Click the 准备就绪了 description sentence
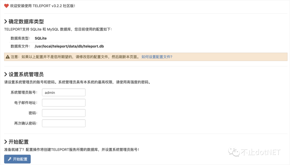Viewport: 290px width, 165px height. click(72, 150)
